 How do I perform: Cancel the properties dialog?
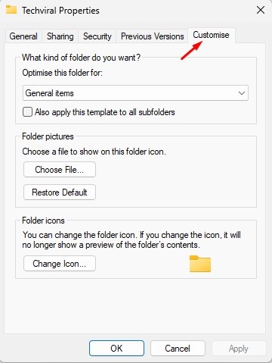tap(178, 349)
